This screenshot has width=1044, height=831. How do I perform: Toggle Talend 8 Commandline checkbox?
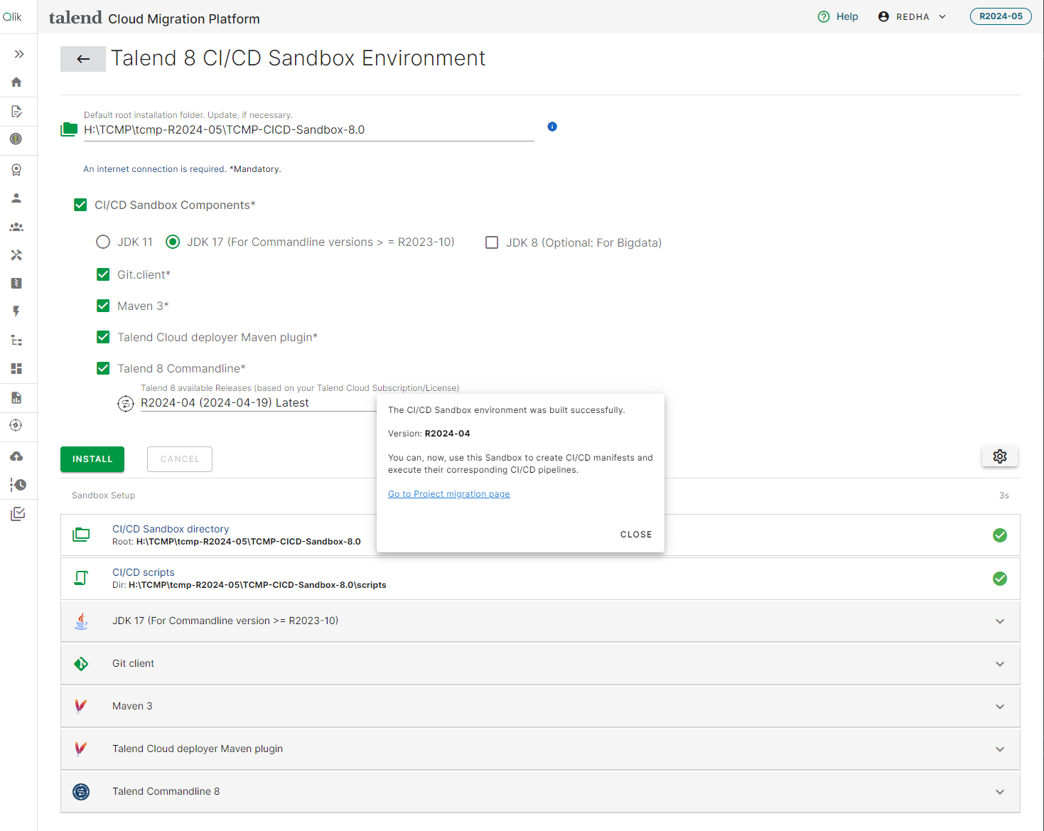click(x=103, y=368)
